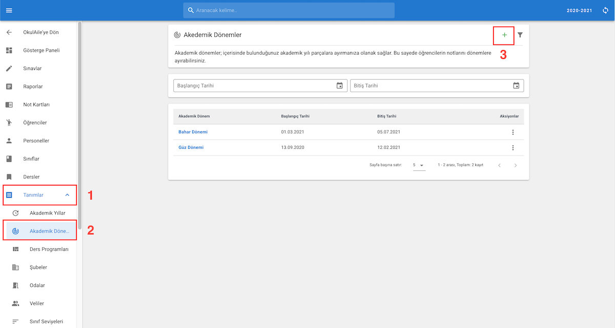The image size is (615, 328).
Task: Go to previous table page
Action: [499, 165]
